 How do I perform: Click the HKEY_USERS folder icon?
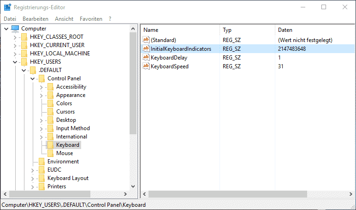(x=24, y=62)
